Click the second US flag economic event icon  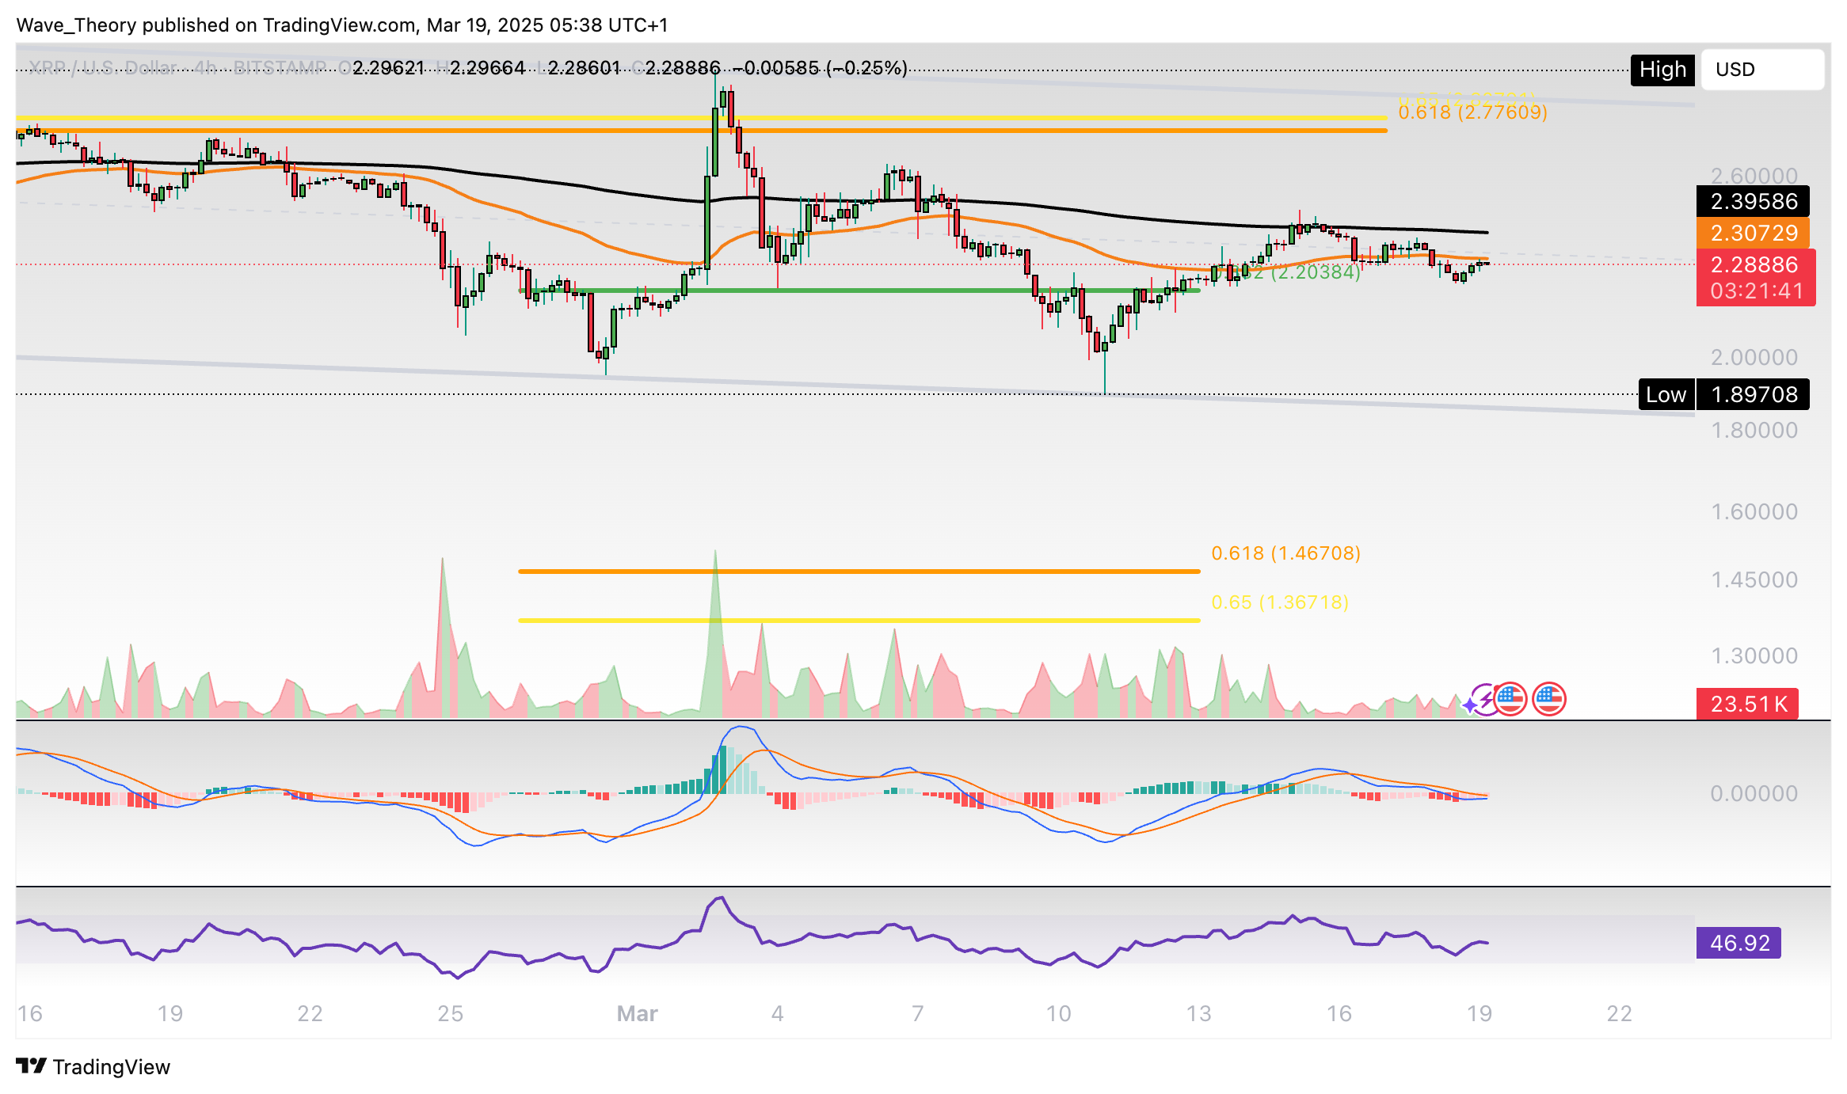pyautogui.click(x=1548, y=699)
